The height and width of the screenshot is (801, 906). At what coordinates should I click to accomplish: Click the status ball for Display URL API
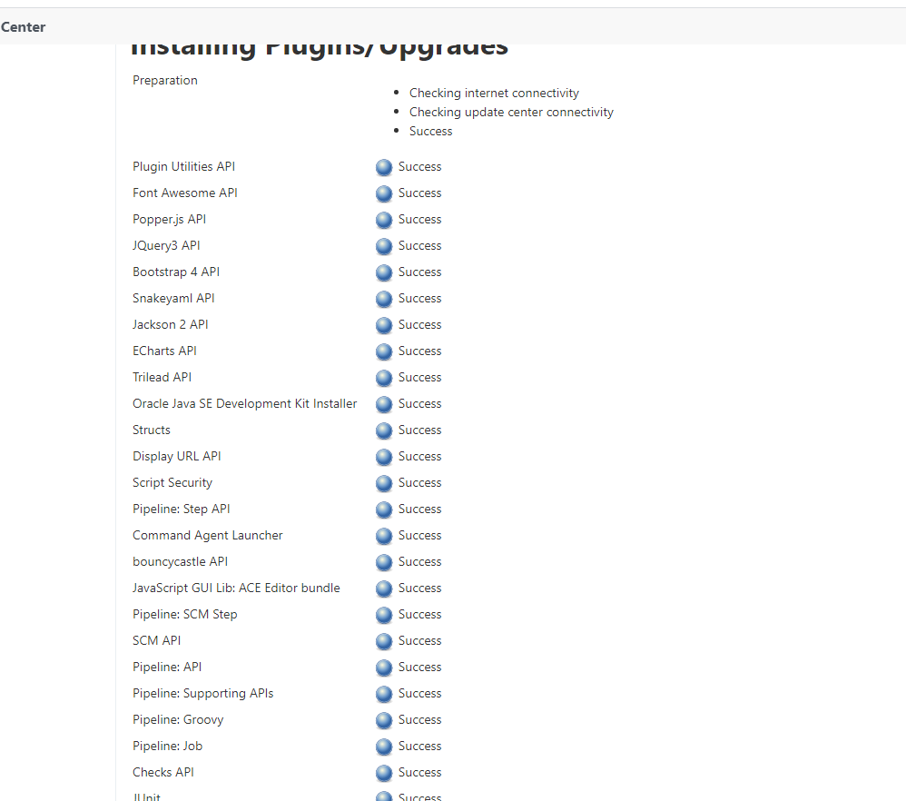(384, 457)
